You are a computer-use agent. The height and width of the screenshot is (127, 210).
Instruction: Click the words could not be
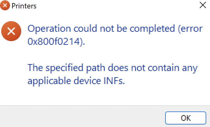pos(100,28)
